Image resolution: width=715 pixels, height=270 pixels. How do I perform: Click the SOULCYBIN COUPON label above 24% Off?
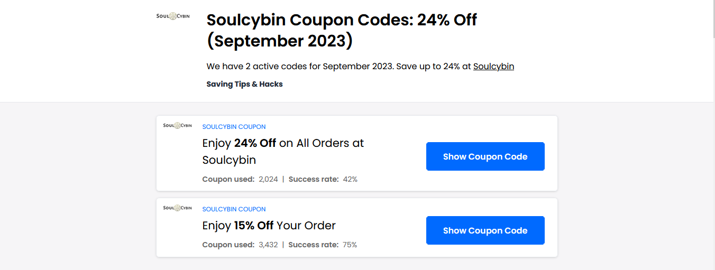[234, 127]
